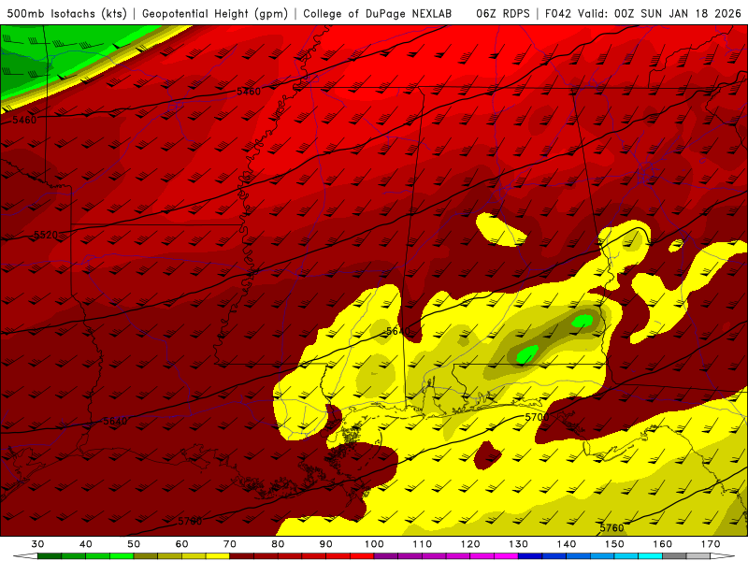Screen dimensions: 748x561
Task: Click the "06Z RDPS" model run text
Action: [x=503, y=14]
